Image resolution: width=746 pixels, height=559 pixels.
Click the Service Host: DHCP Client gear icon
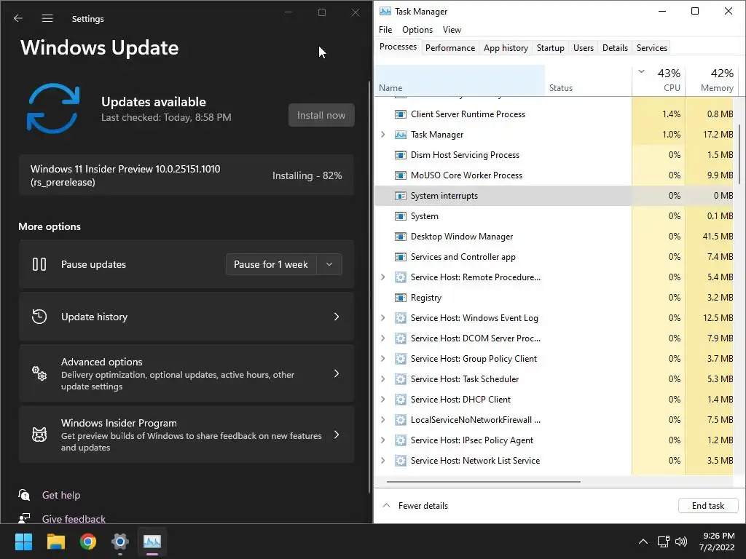[x=401, y=400]
